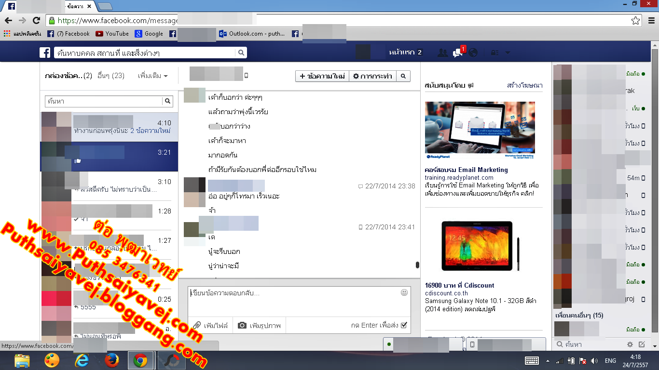
Task: Click the volume speaker tray icon
Action: click(594, 360)
